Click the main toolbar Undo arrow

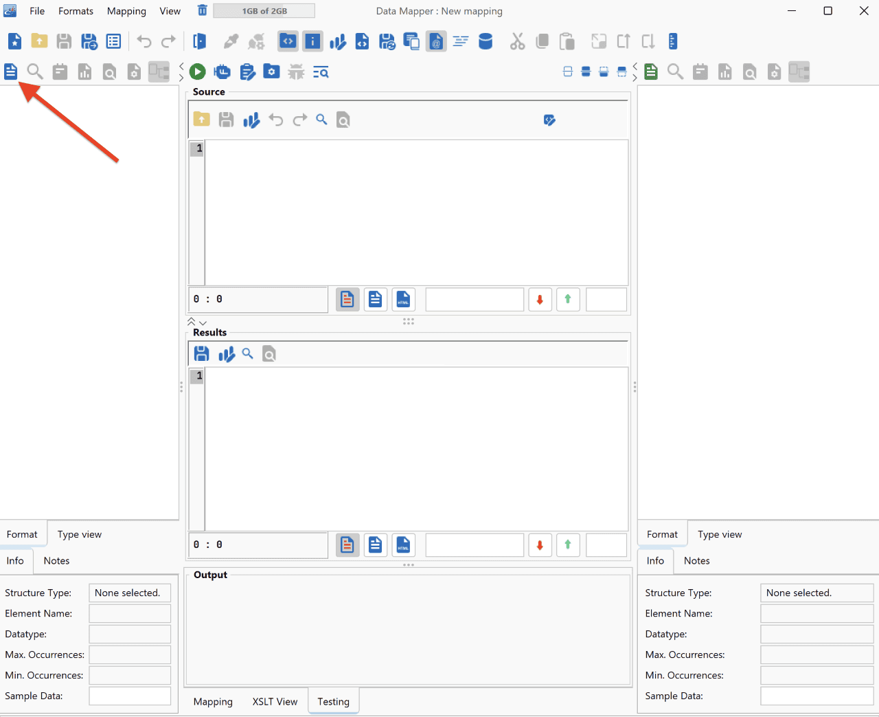tap(144, 41)
